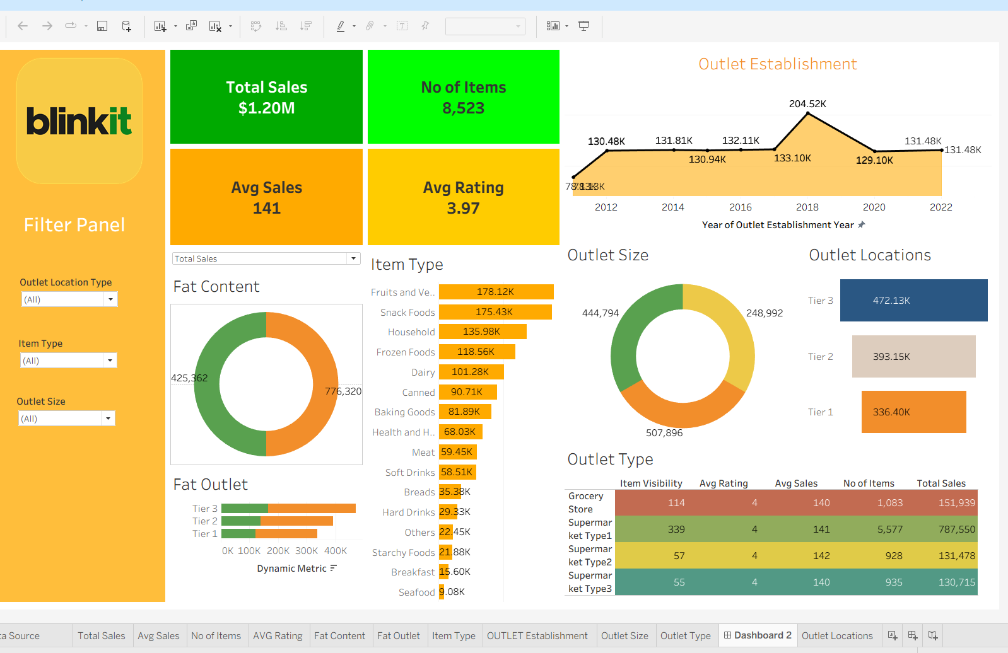Click the Redo forward arrow
The image size is (1008, 653).
click(47, 26)
